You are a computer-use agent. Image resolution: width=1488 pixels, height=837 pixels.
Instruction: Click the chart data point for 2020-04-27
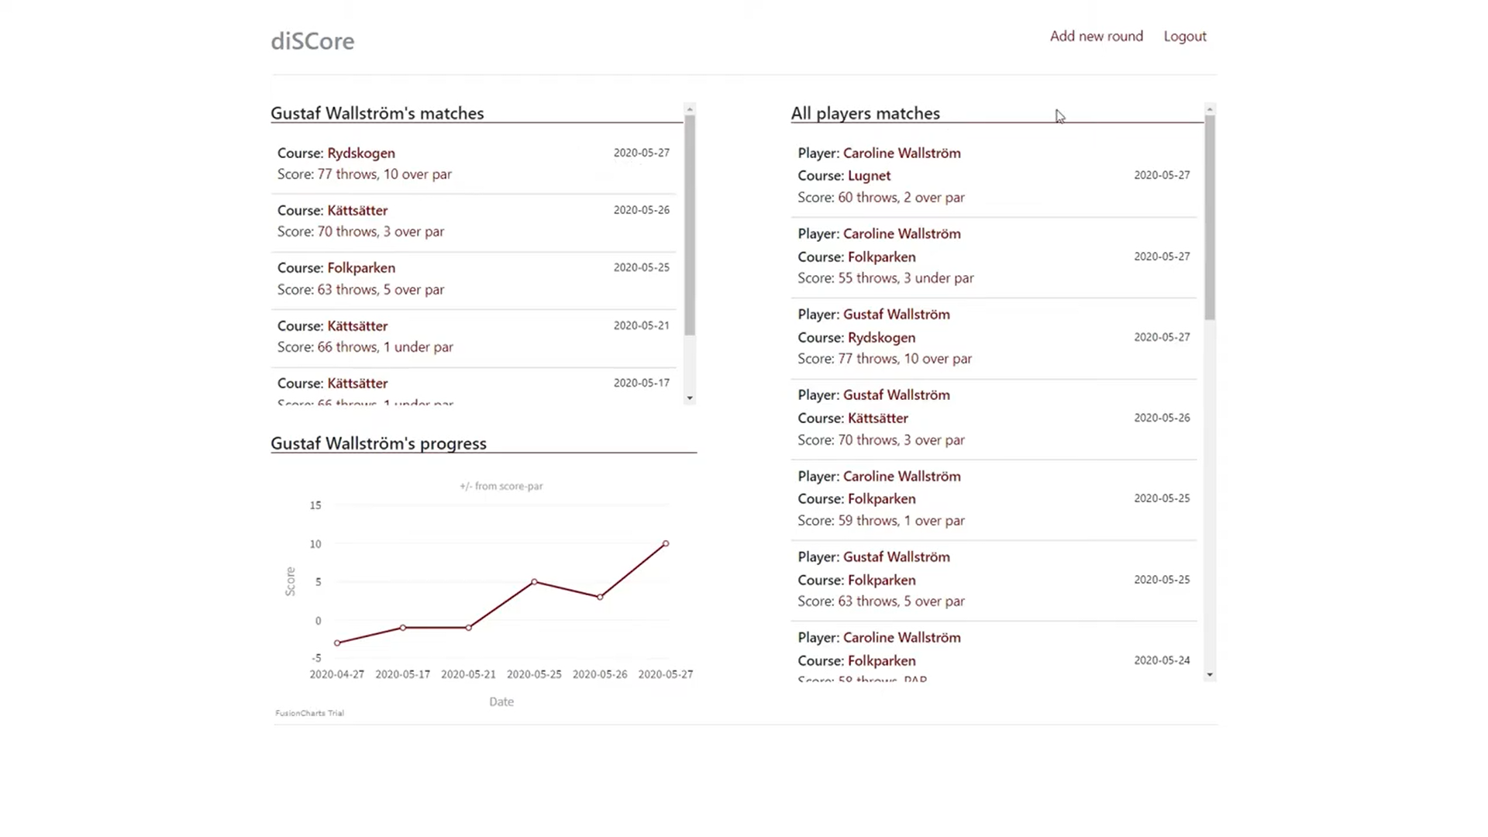click(337, 643)
